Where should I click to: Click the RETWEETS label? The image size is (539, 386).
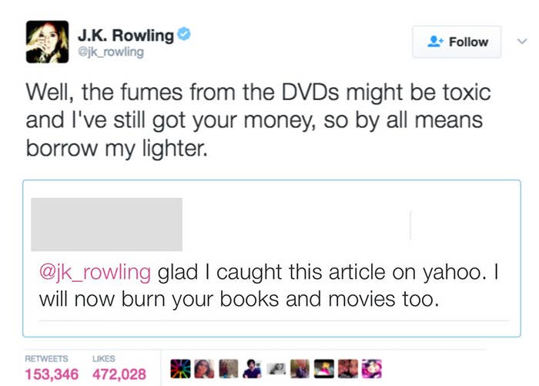click(x=46, y=358)
